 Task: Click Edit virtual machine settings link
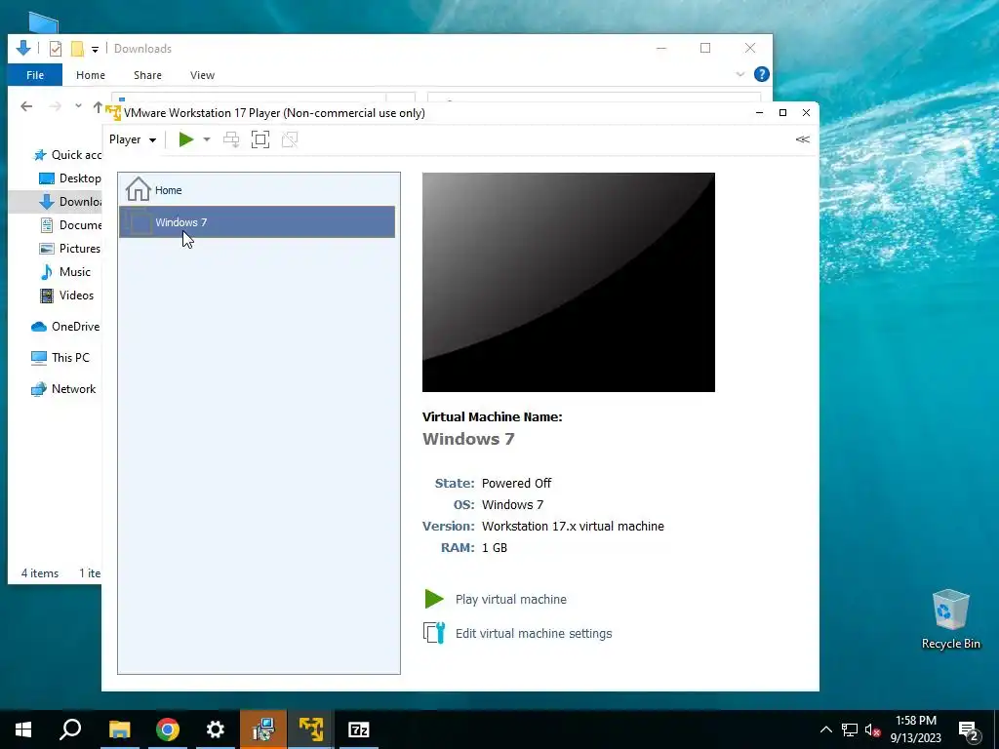(534, 634)
